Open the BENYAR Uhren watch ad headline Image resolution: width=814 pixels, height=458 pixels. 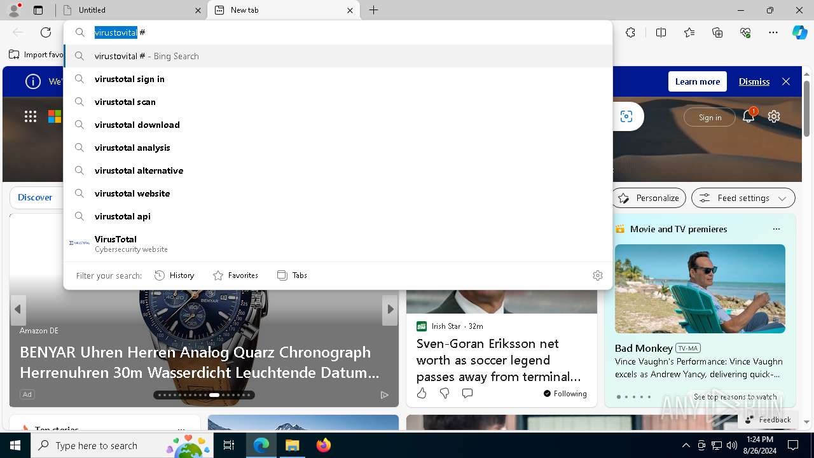(x=200, y=362)
